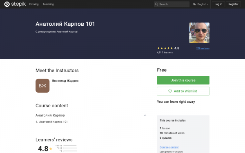Click the Add to Wishlist button
Viewport: 245px width, 153px height.
pos(183,91)
